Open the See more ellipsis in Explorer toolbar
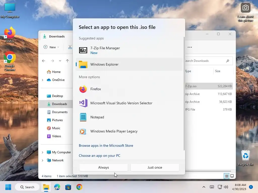258x193 pixels. (190, 47)
